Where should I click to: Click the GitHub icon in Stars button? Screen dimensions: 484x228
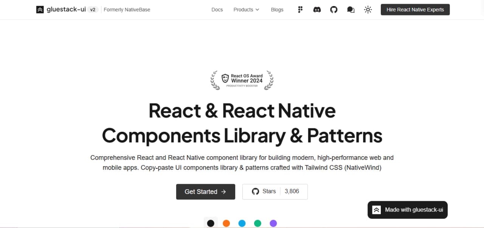pyautogui.click(x=256, y=191)
